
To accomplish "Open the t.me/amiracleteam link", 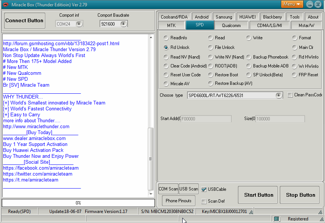I will click(x=30, y=180).
